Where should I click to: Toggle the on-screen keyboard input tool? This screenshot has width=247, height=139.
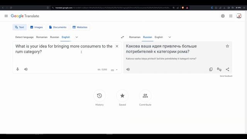(112, 70)
